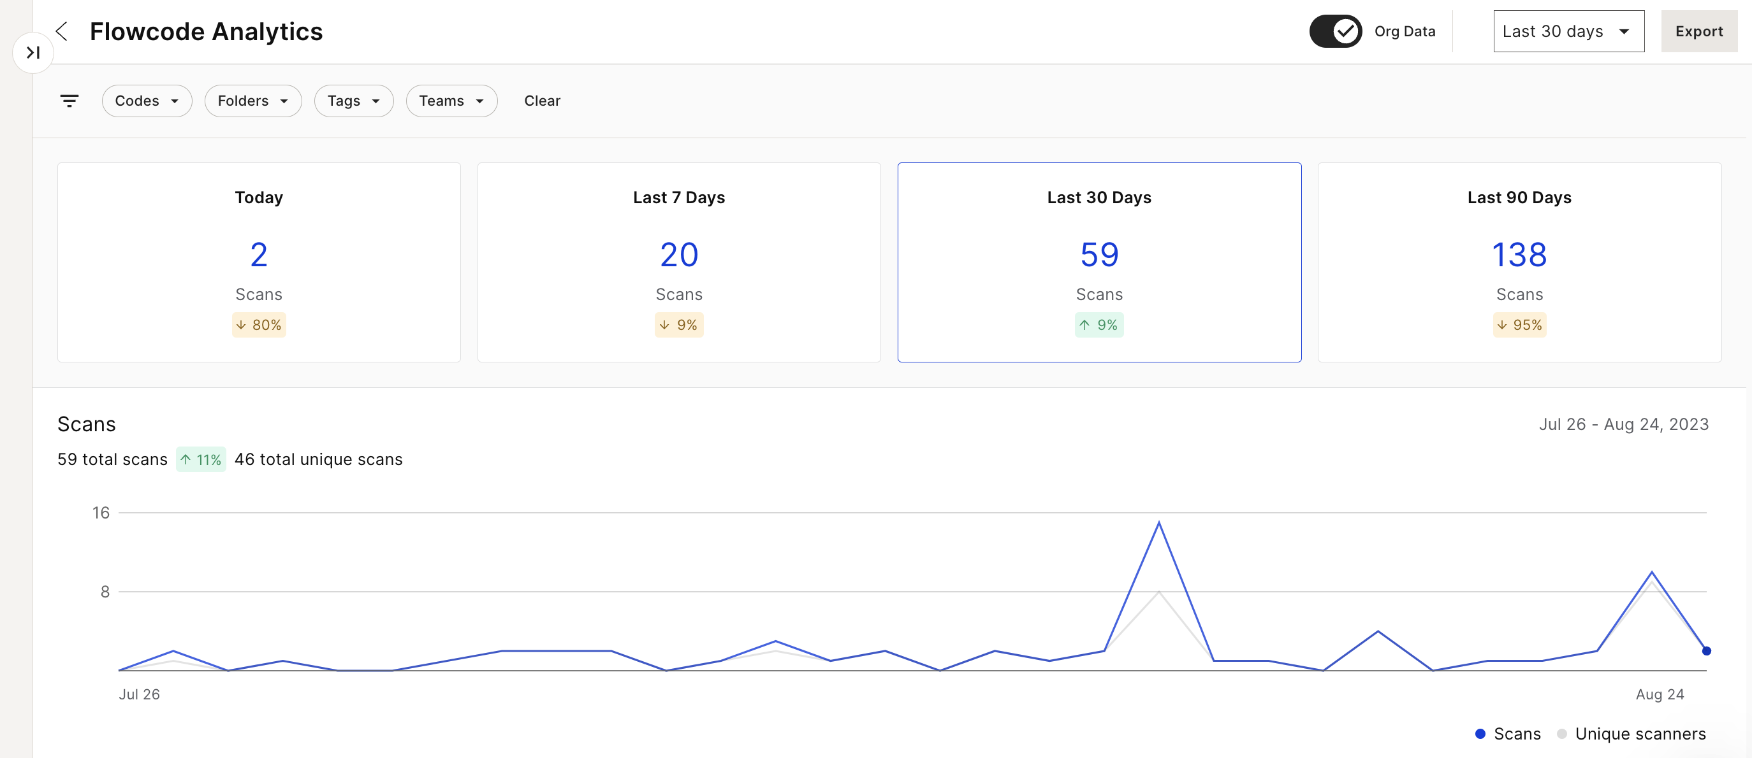Expand the collapsed sidebar panel
1752x758 pixels.
point(33,52)
